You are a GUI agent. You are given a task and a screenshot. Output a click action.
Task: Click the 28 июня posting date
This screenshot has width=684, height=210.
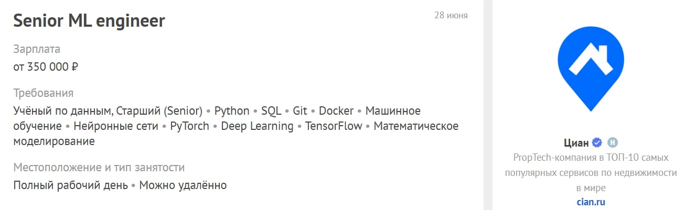(451, 15)
